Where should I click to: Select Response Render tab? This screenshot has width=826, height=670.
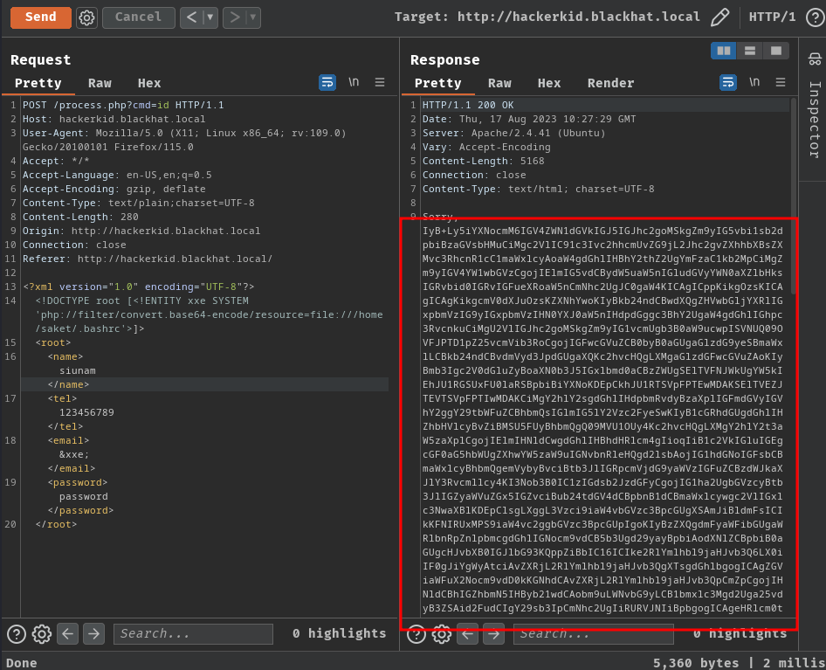pyautogui.click(x=610, y=83)
